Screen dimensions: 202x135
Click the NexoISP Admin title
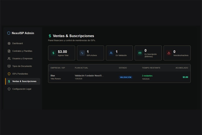(23, 33)
